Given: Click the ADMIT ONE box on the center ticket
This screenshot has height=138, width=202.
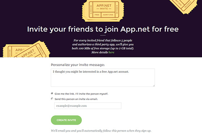Looking at the screenshot, I should tap(108, 15).
